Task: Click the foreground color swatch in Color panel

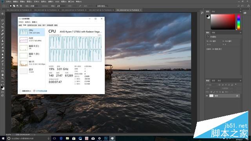Action: [207, 16]
